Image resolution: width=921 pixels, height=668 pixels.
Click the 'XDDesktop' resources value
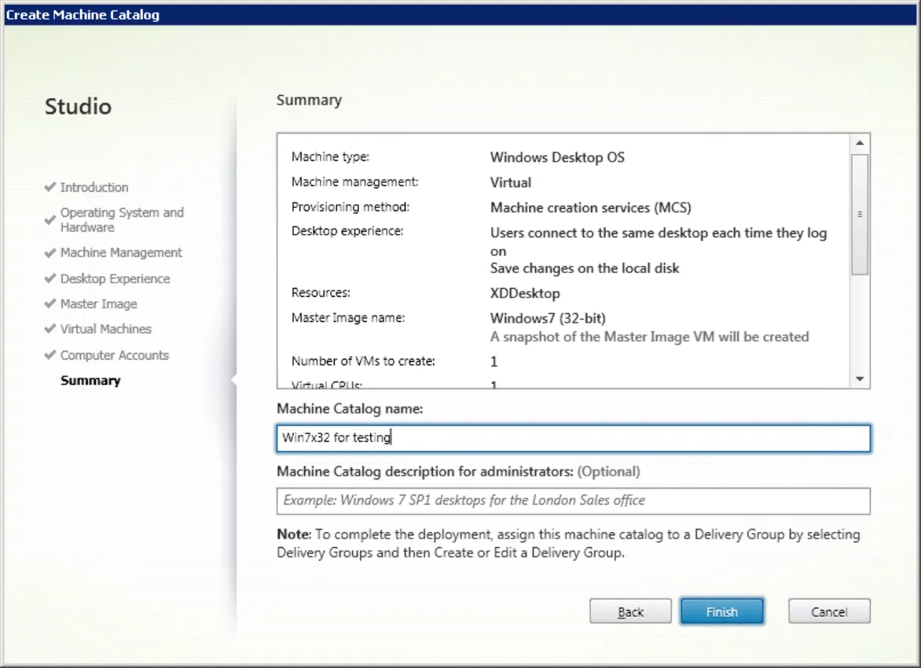point(525,294)
